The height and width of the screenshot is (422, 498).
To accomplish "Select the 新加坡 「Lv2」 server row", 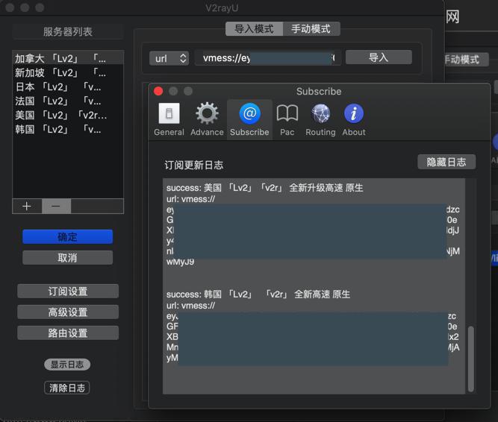I will [68, 72].
